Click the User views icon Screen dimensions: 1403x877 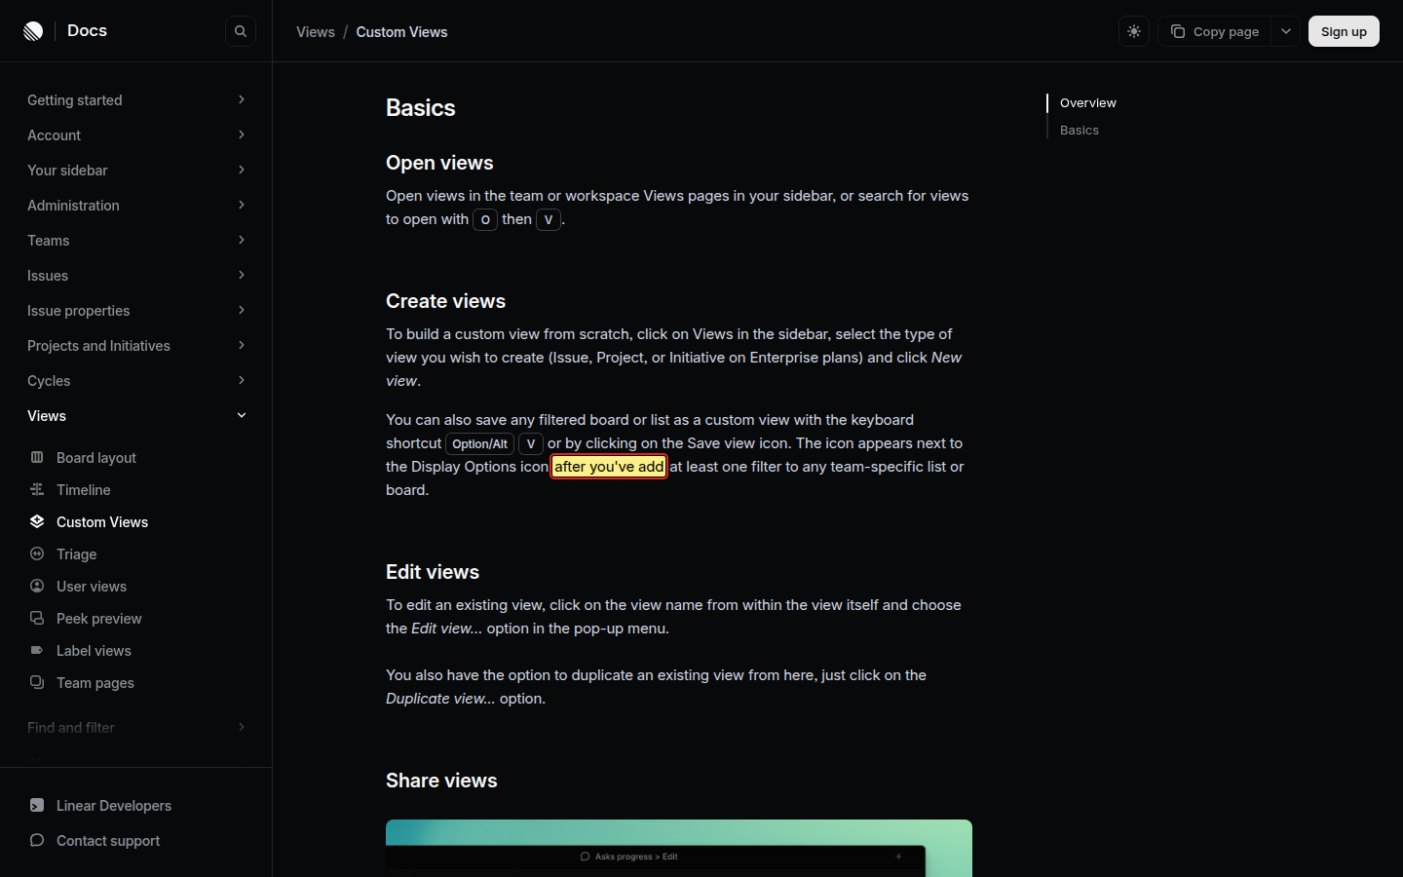click(x=37, y=586)
